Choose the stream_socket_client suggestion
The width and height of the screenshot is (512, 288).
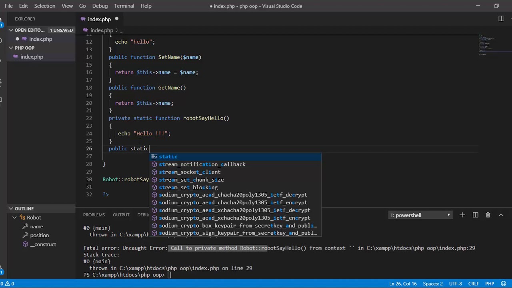click(x=236, y=172)
